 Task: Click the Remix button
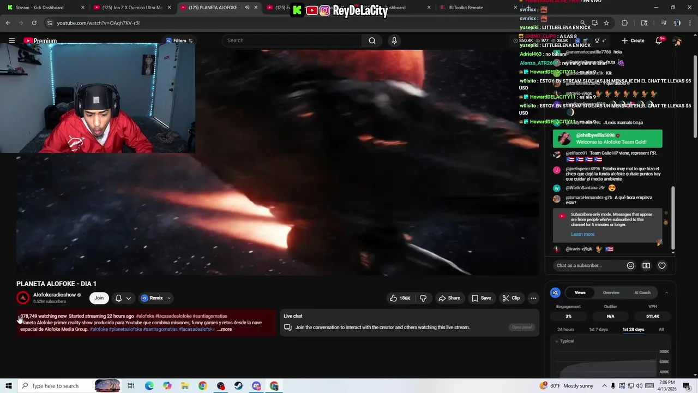click(x=152, y=298)
